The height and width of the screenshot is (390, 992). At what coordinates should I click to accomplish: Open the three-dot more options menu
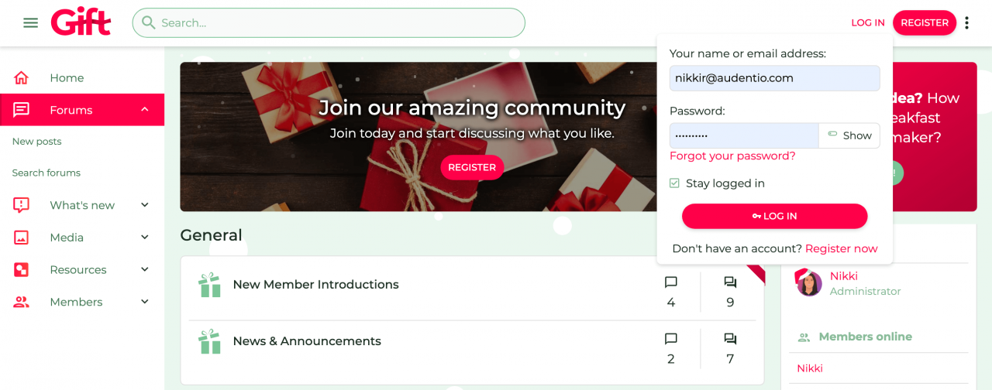click(x=966, y=23)
